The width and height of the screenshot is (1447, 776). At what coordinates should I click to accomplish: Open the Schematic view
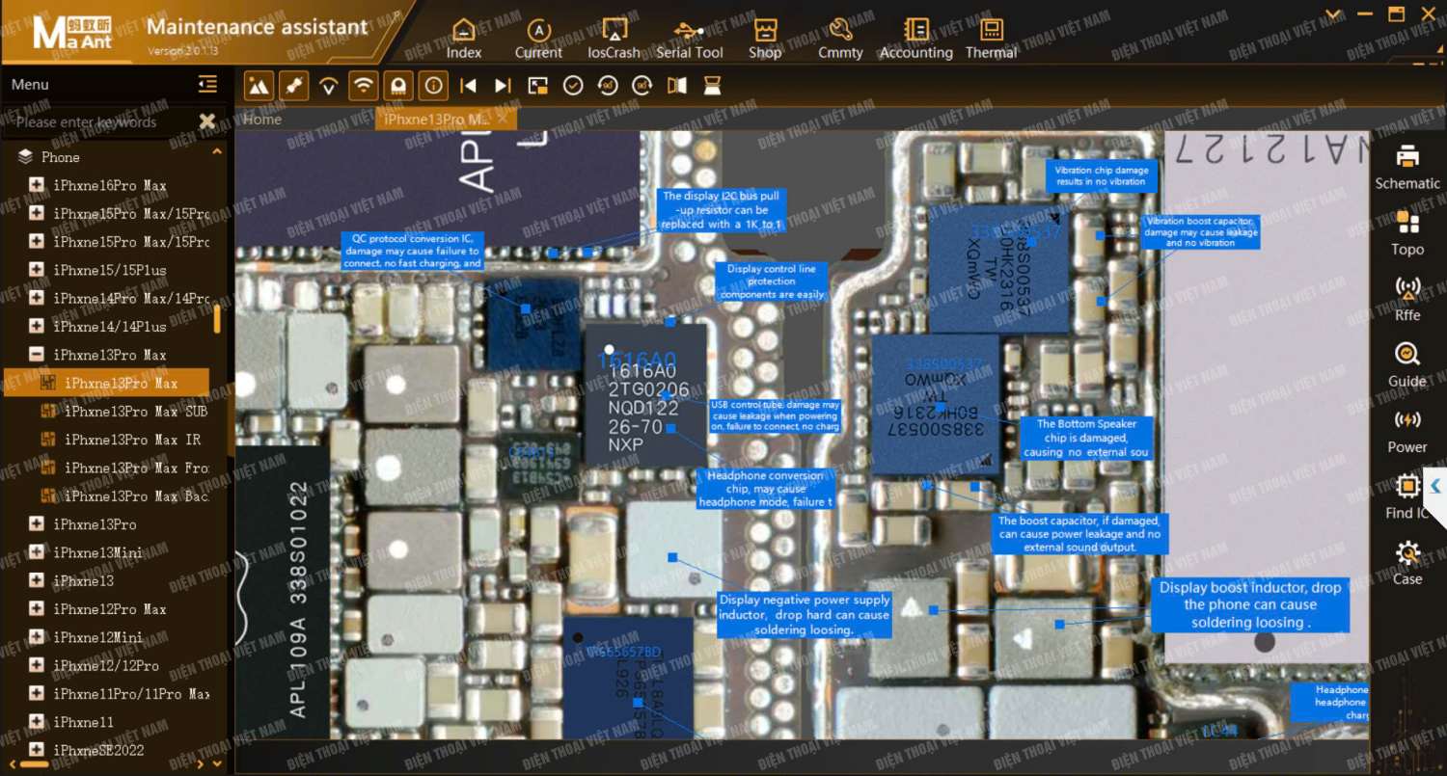[1407, 167]
